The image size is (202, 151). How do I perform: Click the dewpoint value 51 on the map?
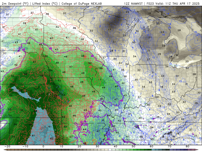tap(34, 62)
